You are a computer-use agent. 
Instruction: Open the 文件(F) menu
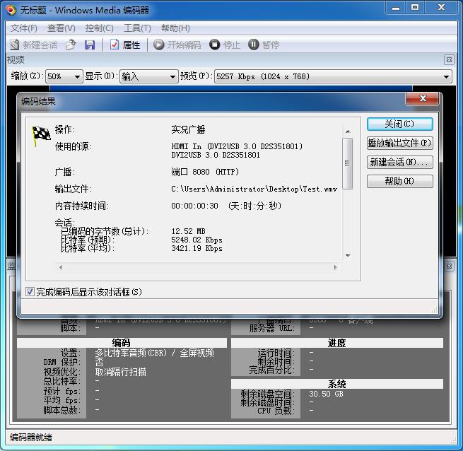click(23, 28)
